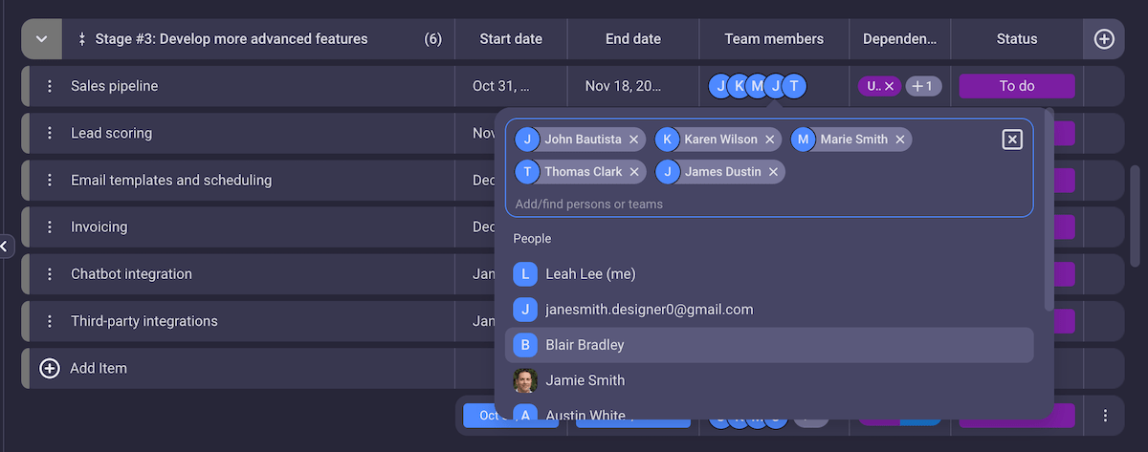The height and width of the screenshot is (452, 1148).
Task: Select Jamie Smith from people list
Action: click(x=769, y=380)
